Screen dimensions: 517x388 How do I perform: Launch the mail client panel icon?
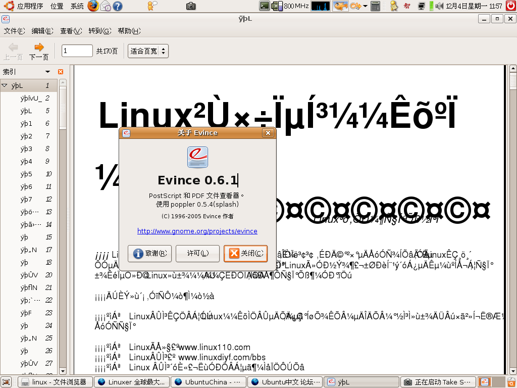click(x=106, y=6)
